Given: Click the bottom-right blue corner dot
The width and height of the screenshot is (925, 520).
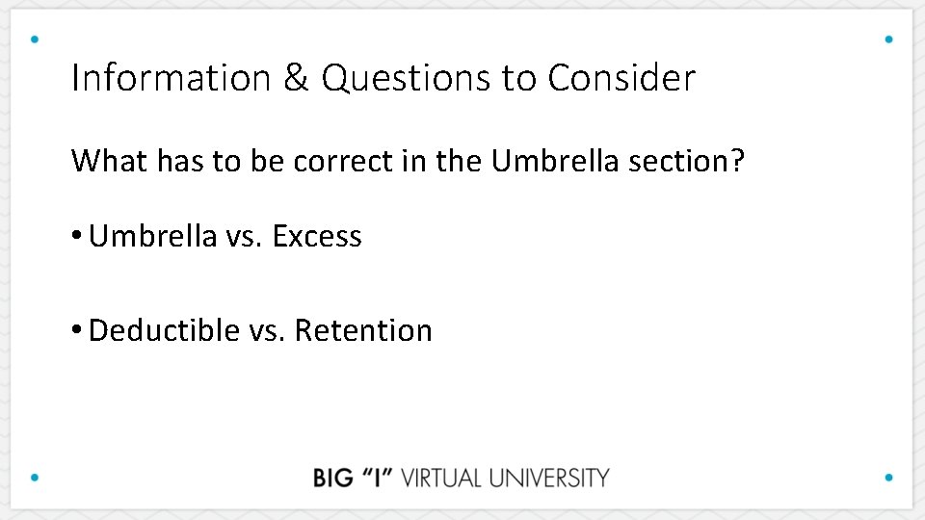Looking at the screenshot, I should (x=888, y=477).
